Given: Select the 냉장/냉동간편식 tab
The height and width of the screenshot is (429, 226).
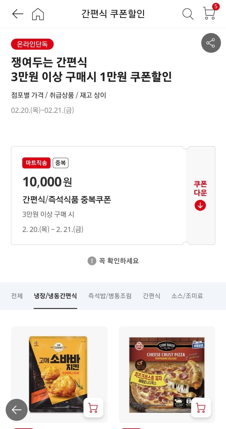Looking at the screenshot, I should 55,296.
